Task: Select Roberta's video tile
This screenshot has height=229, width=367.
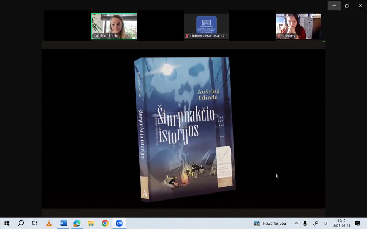Action: click(x=298, y=26)
